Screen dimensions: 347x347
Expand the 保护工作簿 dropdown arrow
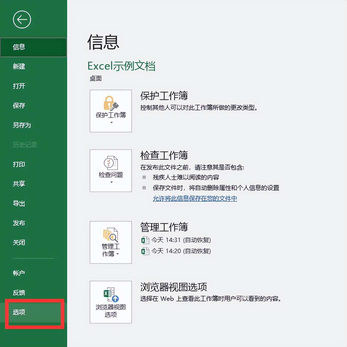click(112, 123)
